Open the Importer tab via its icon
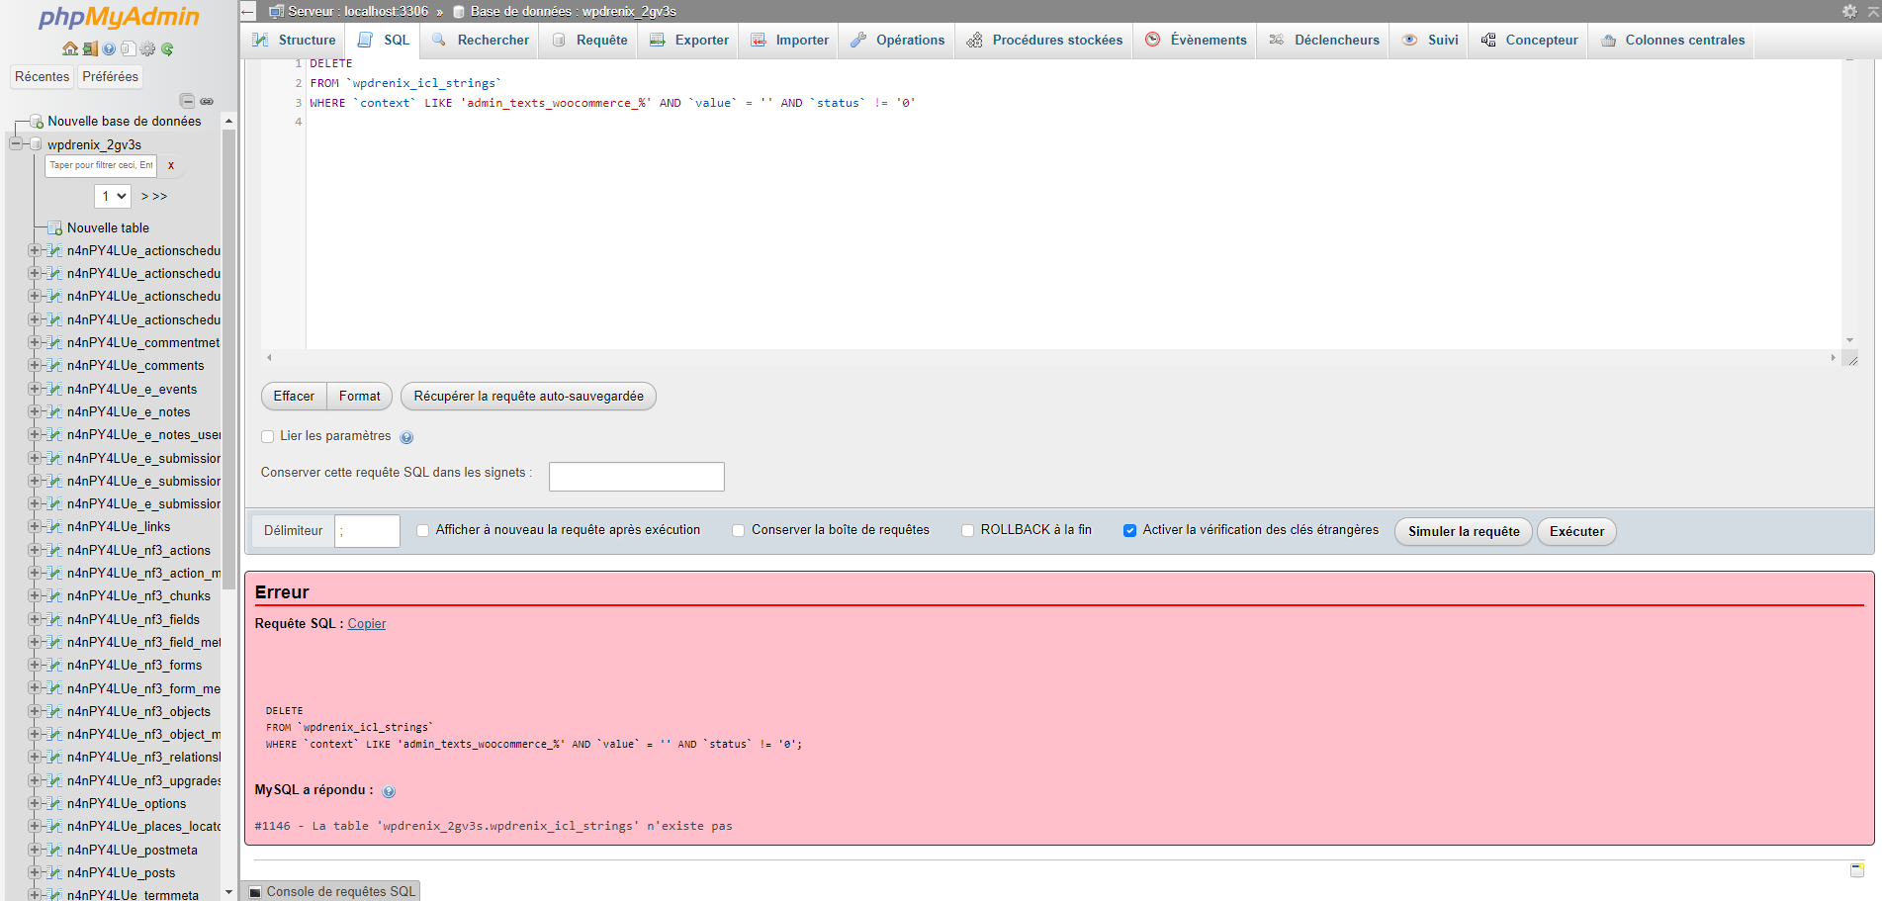The width and height of the screenshot is (1882, 901). 759,41
